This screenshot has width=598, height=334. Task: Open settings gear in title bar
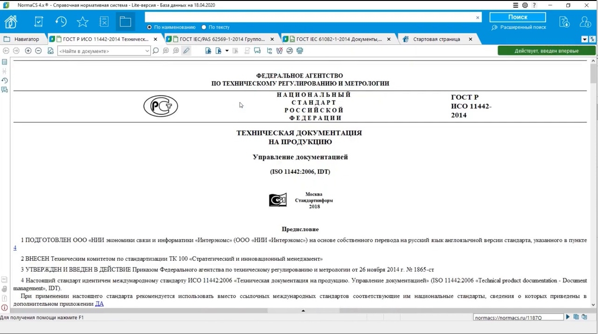click(x=525, y=5)
